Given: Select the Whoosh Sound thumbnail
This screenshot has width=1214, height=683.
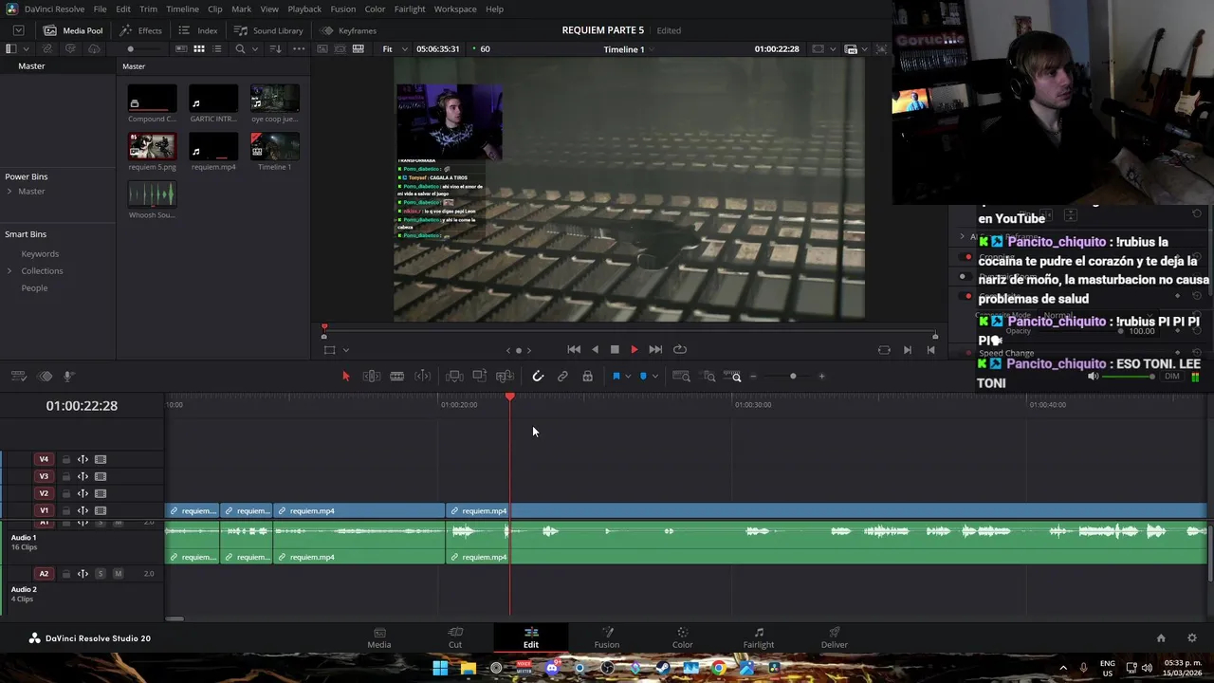Looking at the screenshot, I should click(152, 194).
